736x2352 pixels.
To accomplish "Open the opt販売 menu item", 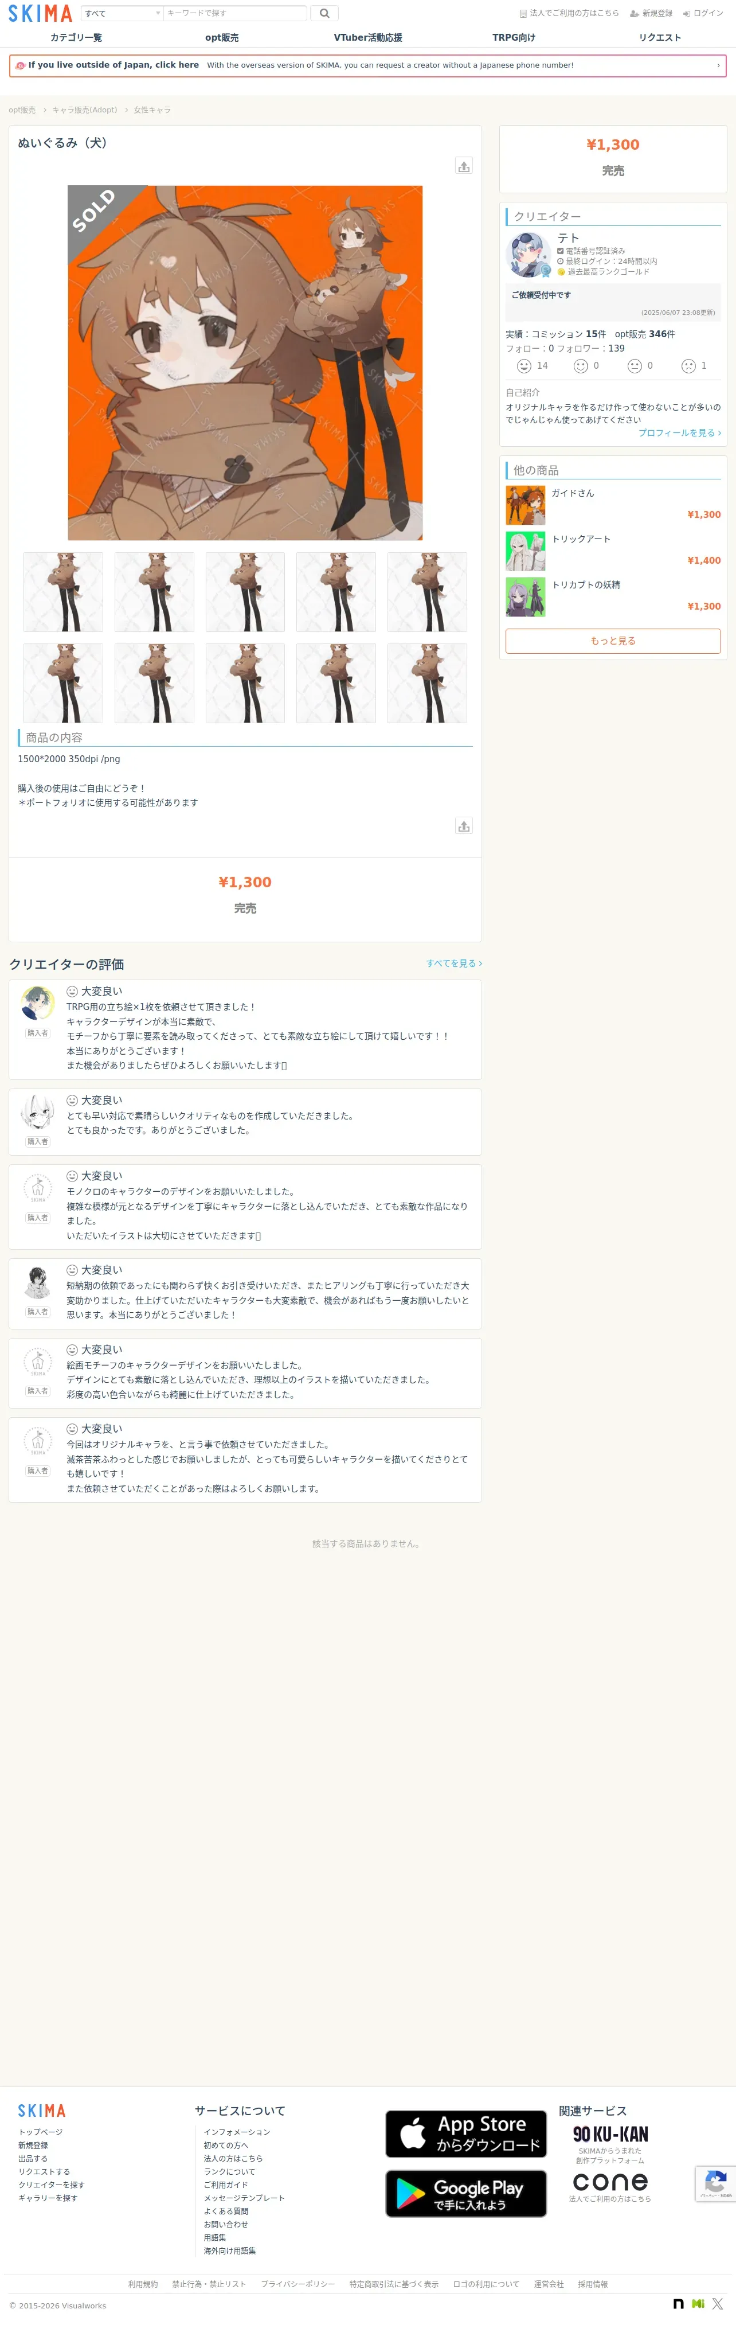I will [222, 37].
